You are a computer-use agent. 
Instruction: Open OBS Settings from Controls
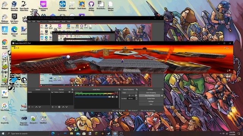(151, 101)
